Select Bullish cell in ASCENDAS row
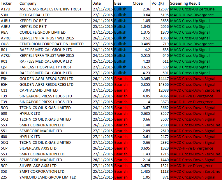This screenshot has height=180, width=222. [x=123, y=9]
